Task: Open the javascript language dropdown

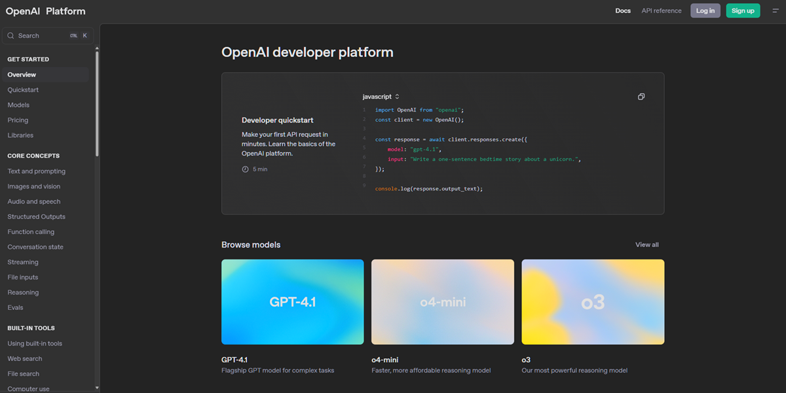Action: tap(381, 97)
